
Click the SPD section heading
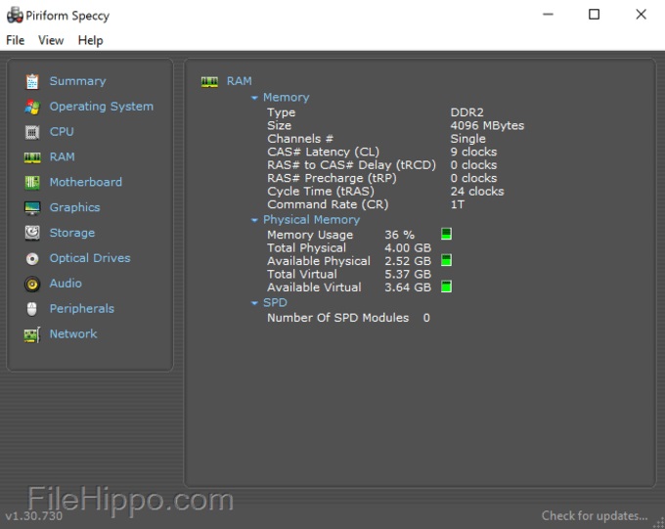pyautogui.click(x=275, y=303)
